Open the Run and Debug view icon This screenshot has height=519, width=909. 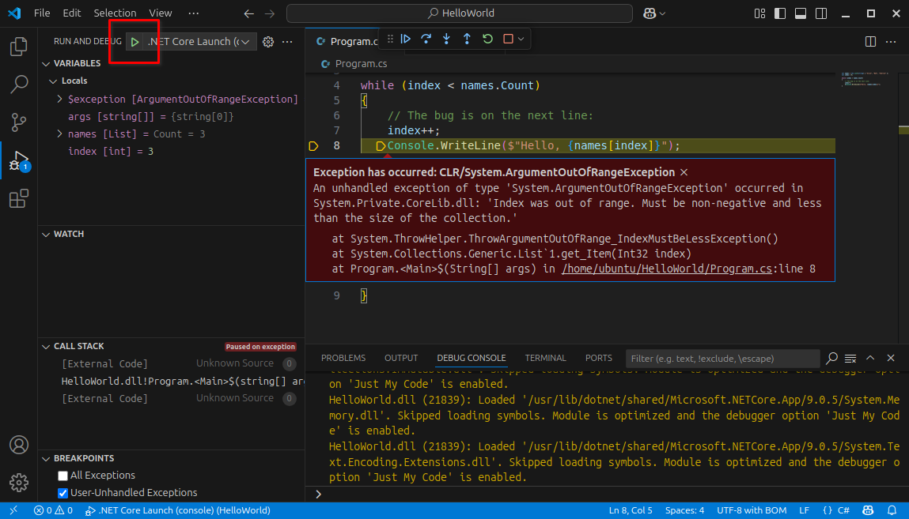click(18, 160)
